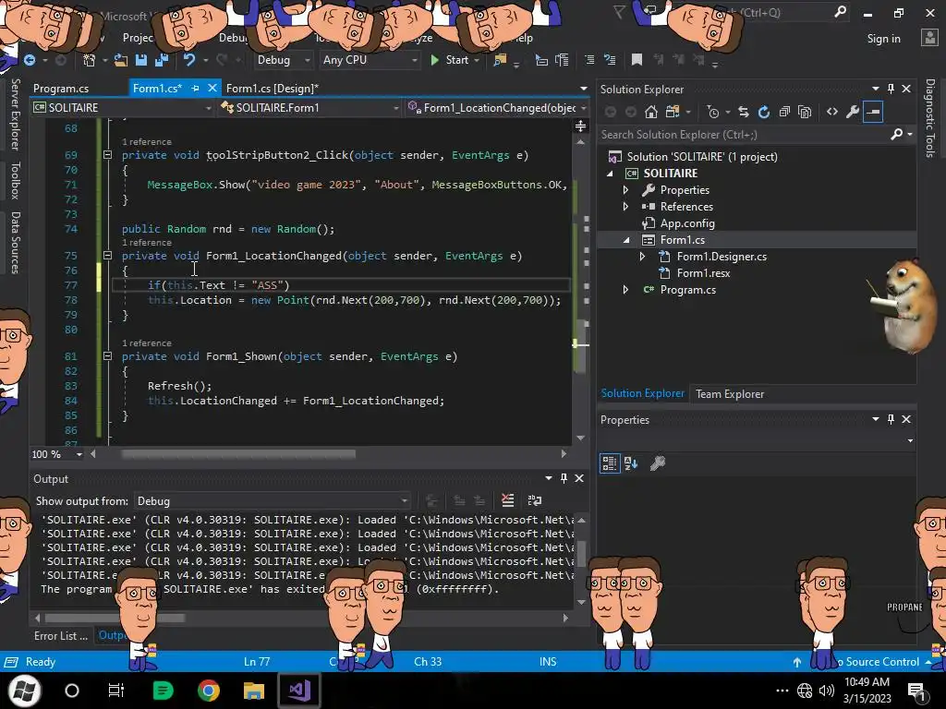Select App.config in Solution Explorer
946x709 pixels.
[687, 223]
